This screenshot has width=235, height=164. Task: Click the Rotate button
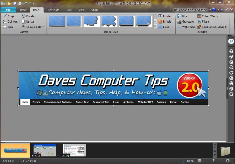[x=28, y=16]
